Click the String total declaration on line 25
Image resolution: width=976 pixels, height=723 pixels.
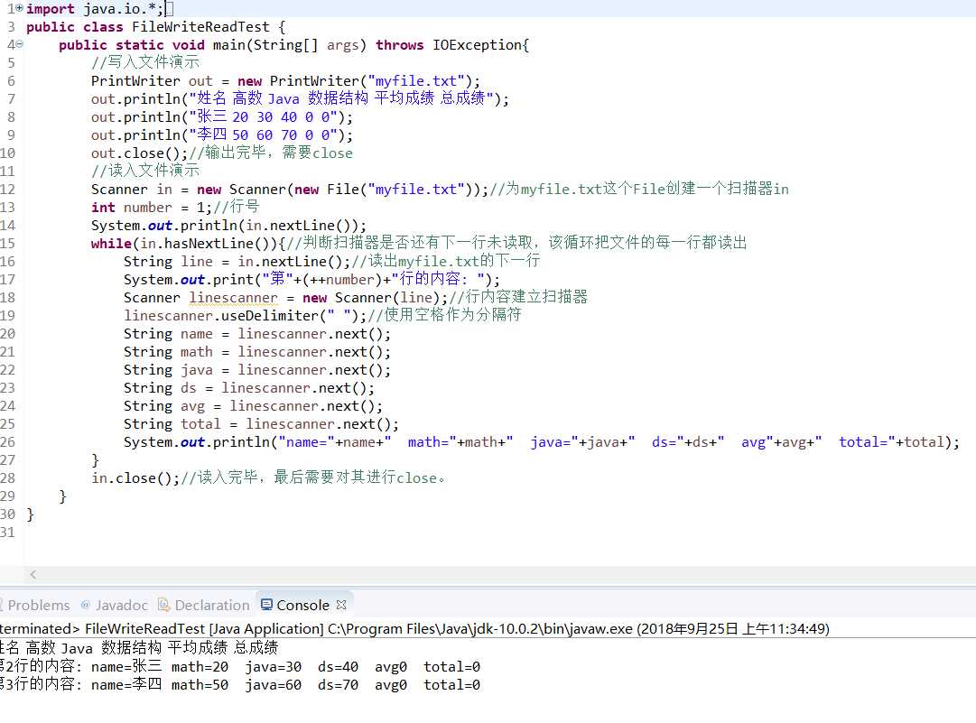[261, 423]
